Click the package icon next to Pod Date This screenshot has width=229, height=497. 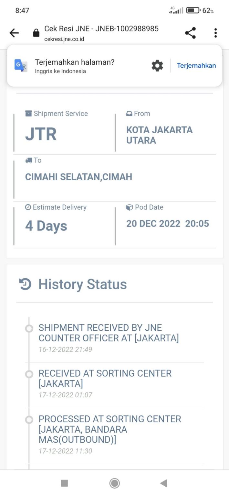[x=128, y=207]
